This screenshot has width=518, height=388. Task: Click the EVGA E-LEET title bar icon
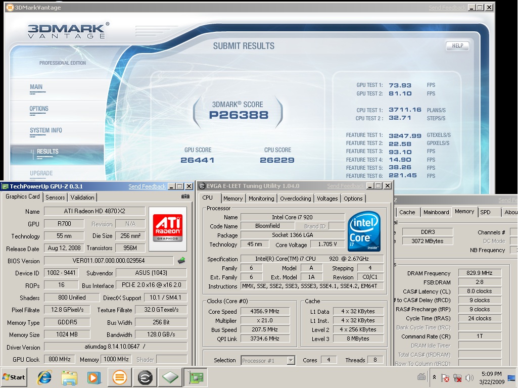pos(202,186)
